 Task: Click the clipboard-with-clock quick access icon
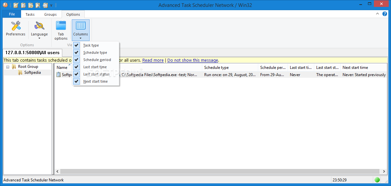tap(31, 5)
